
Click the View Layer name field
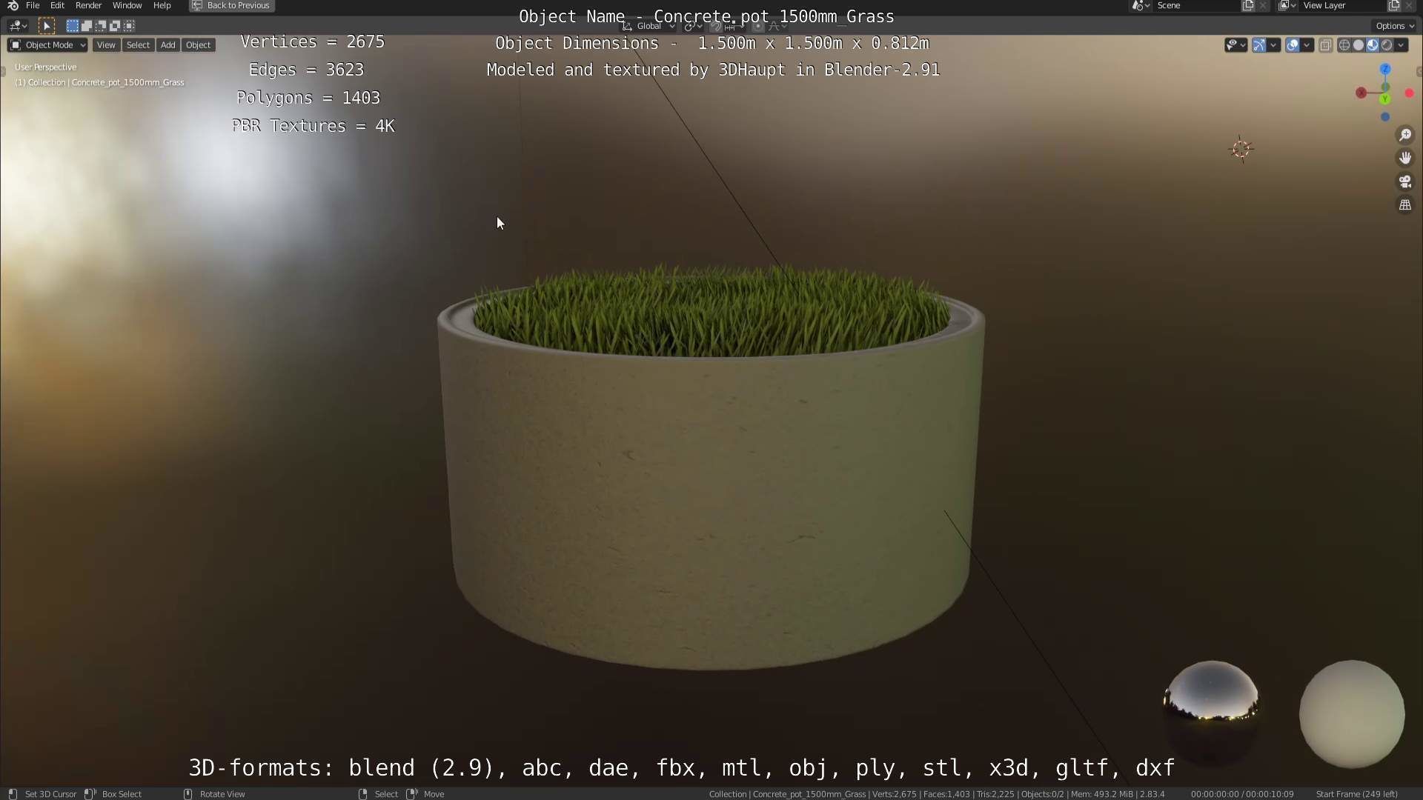click(1343, 5)
